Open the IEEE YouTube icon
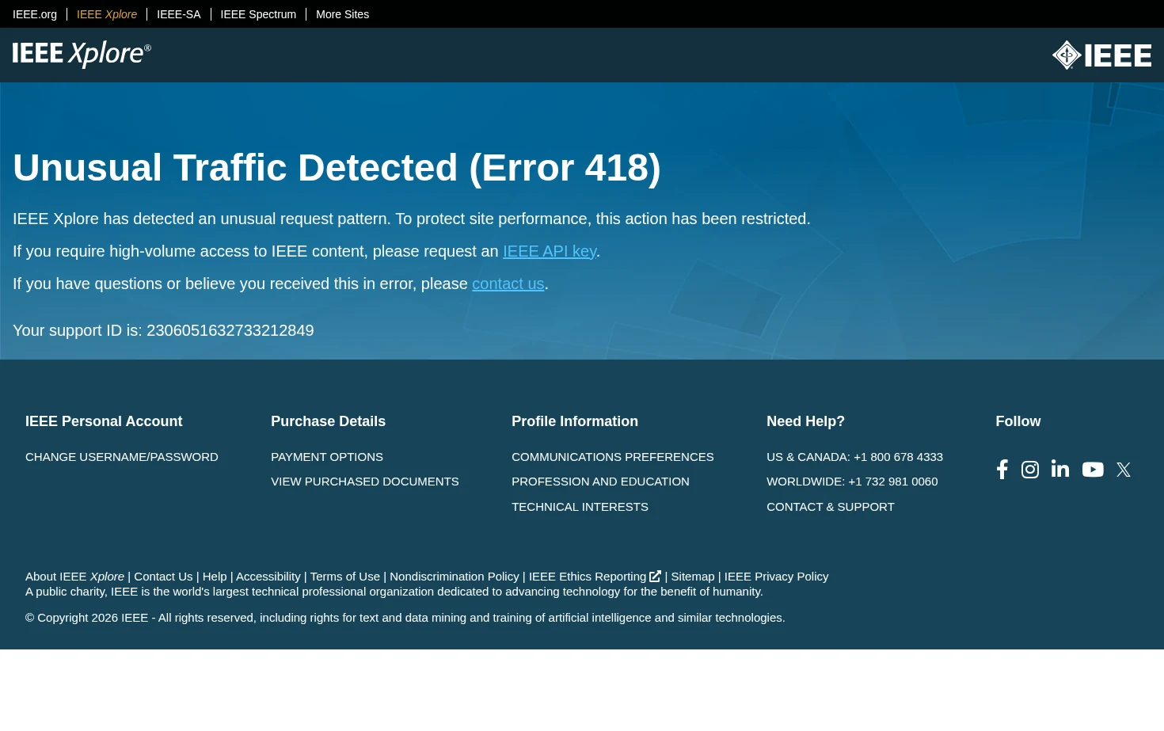 pyautogui.click(x=1093, y=470)
